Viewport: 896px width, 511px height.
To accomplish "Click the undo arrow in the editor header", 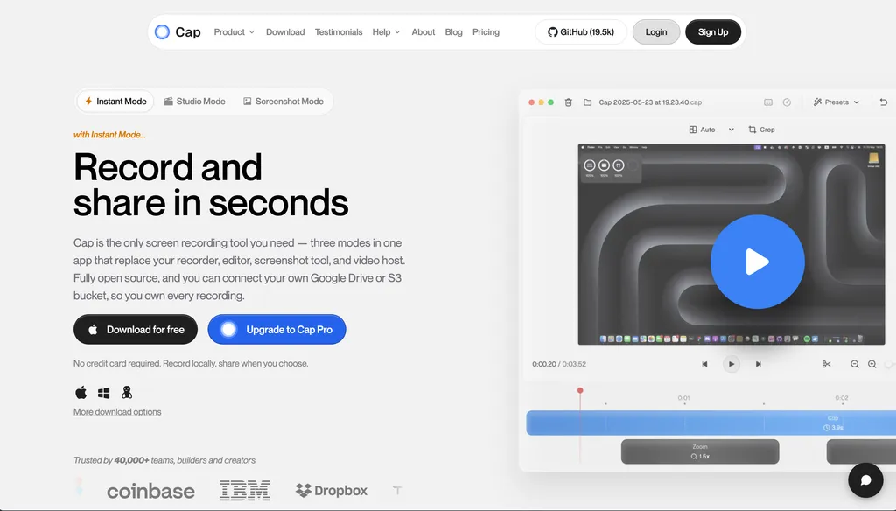I will (x=884, y=102).
